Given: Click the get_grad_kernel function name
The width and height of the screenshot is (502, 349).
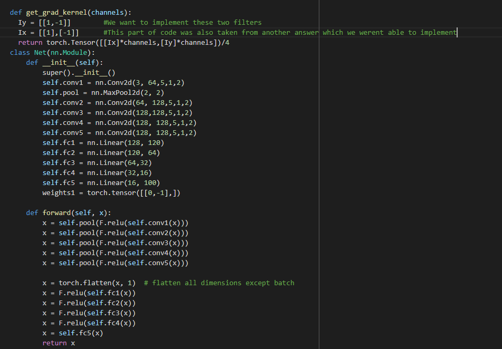Looking at the screenshot, I should click(56, 13).
